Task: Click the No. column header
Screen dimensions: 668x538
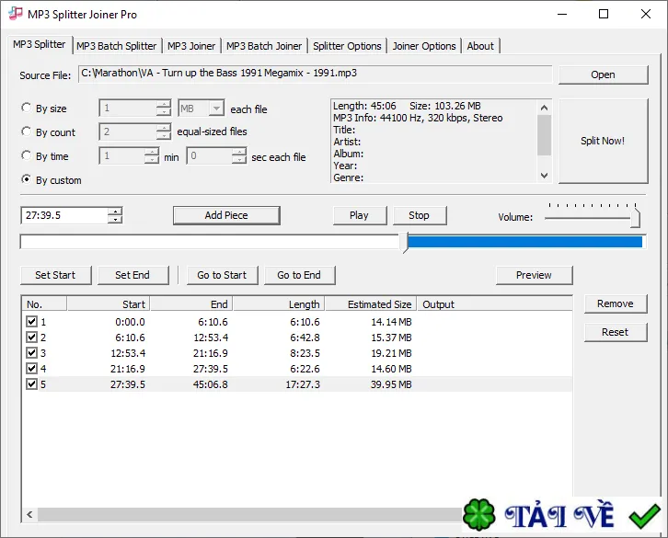Action: [44, 304]
